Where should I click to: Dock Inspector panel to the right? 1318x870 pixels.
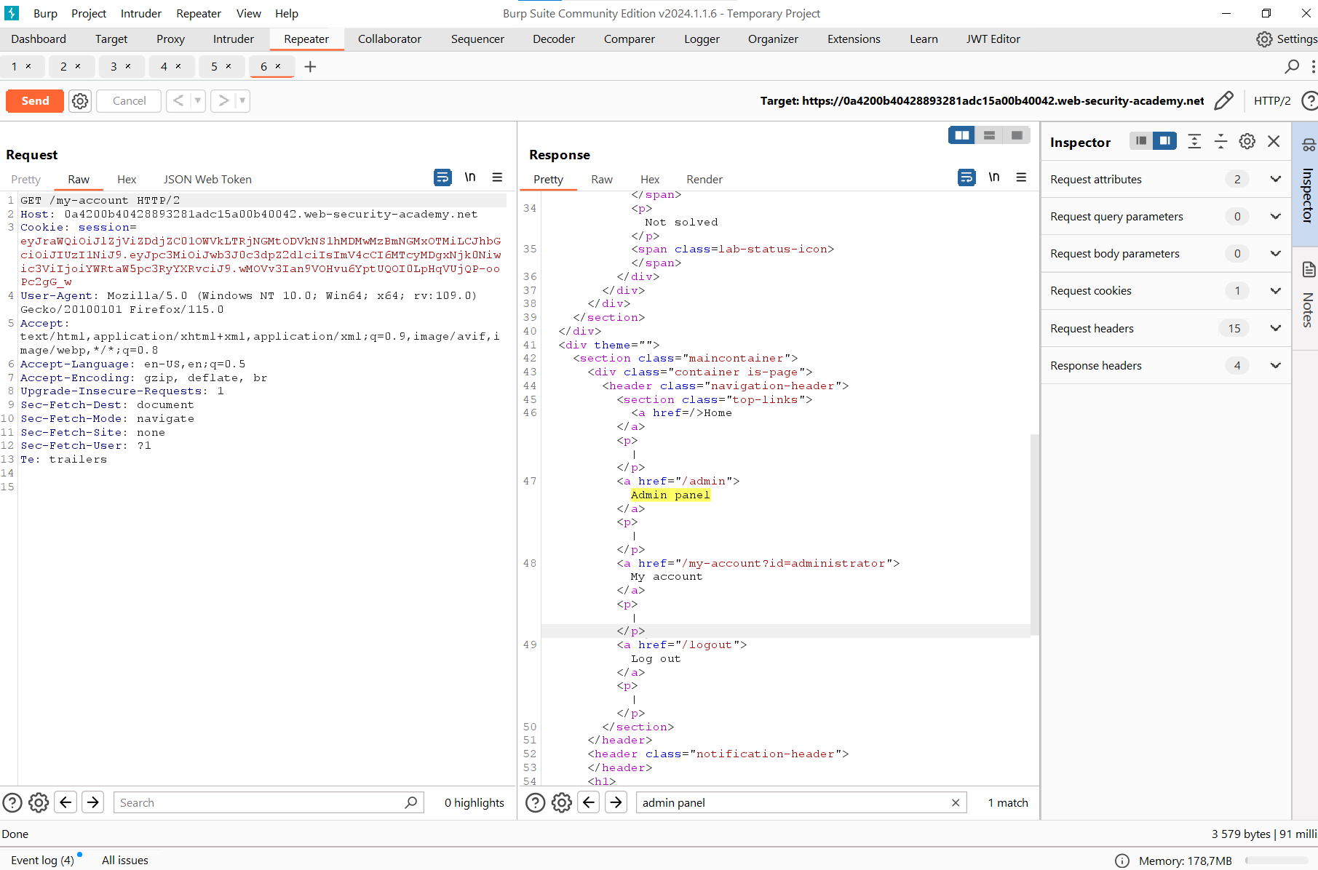(x=1164, y=141)
